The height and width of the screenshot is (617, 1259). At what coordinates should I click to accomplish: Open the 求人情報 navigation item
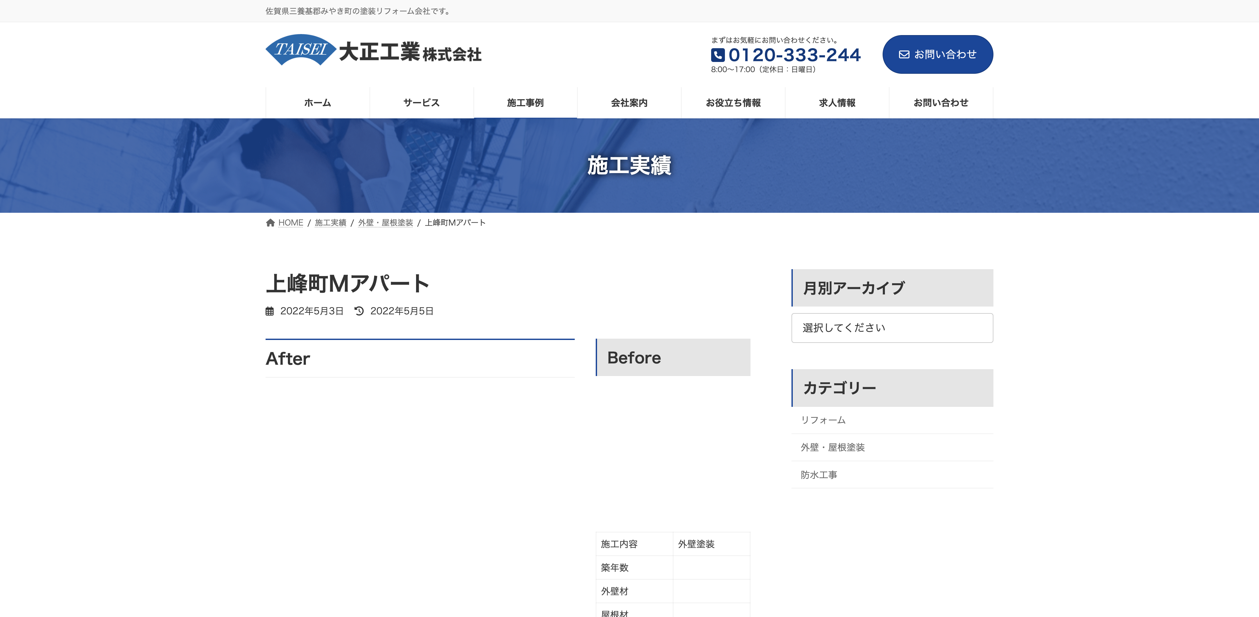click(x=837, y=103)
